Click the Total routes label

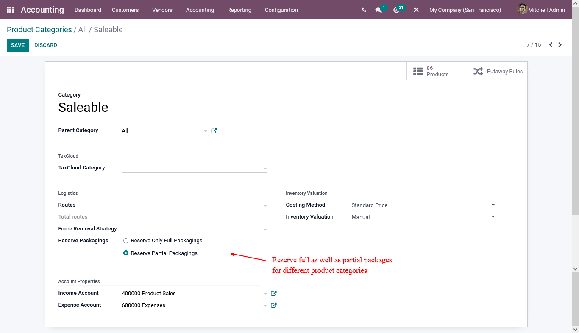(x=73, y=217)
